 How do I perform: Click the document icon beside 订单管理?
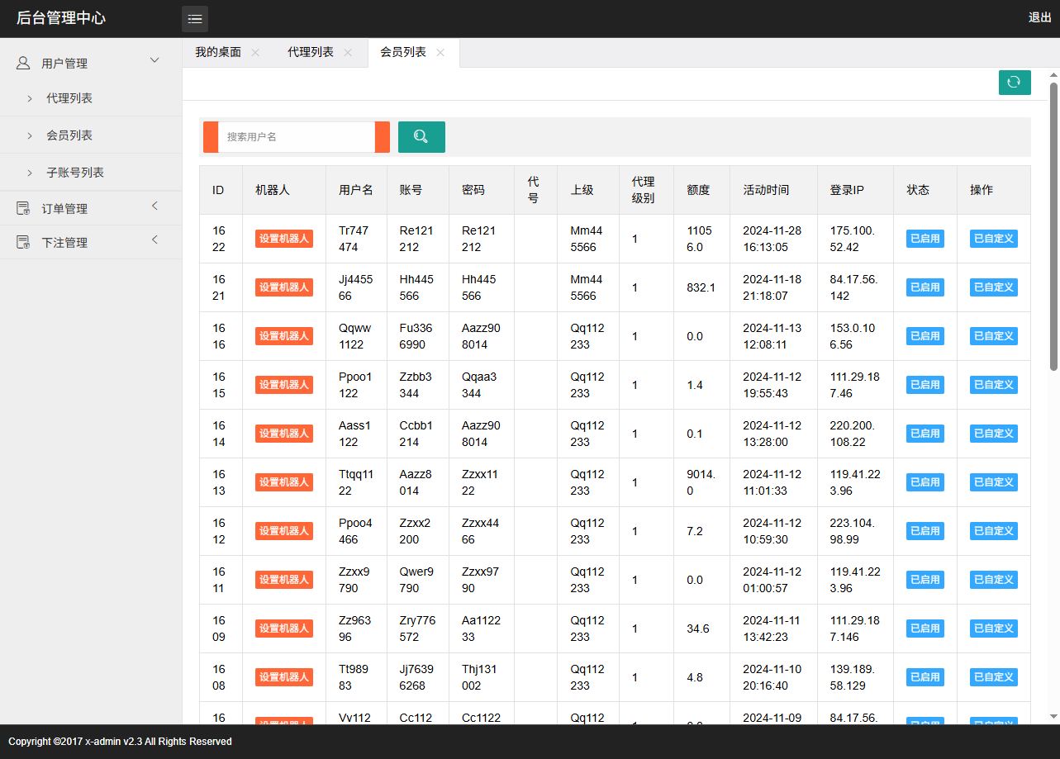click(22, 207)
